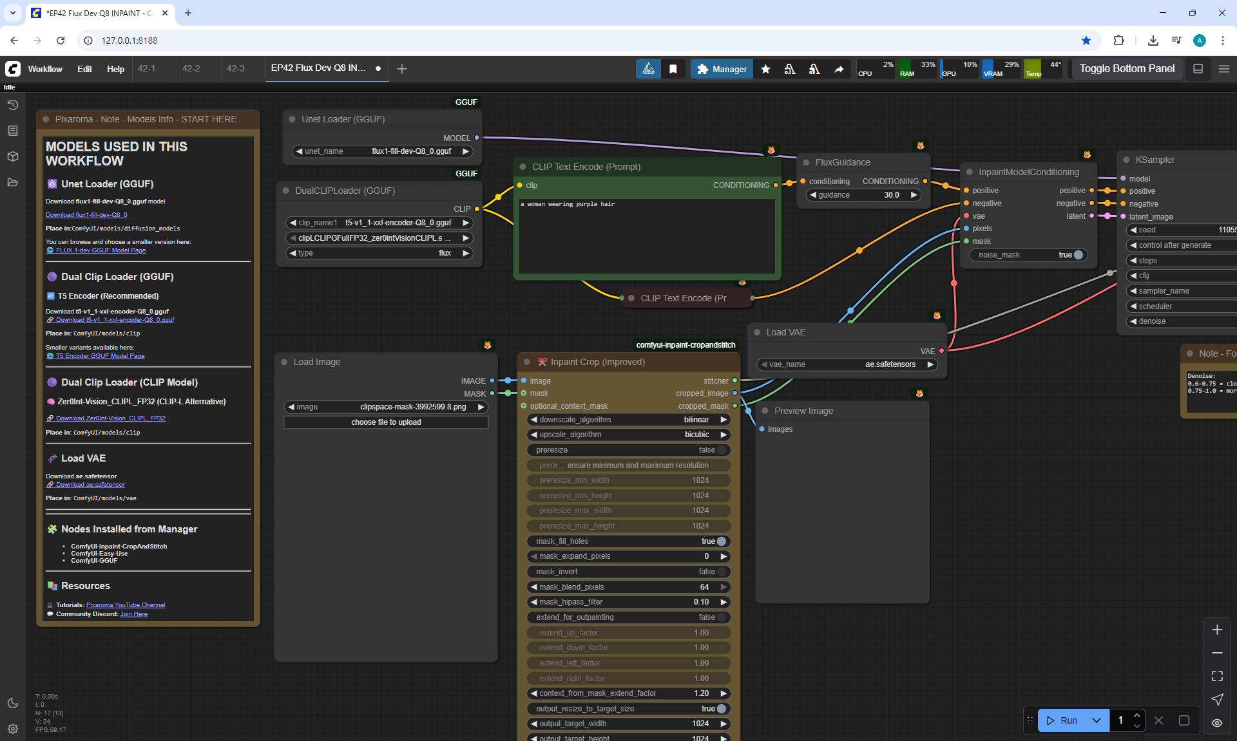
Task: Open the queue history sidebar icon
Action: pyautogui.click(x=12, y=105)
